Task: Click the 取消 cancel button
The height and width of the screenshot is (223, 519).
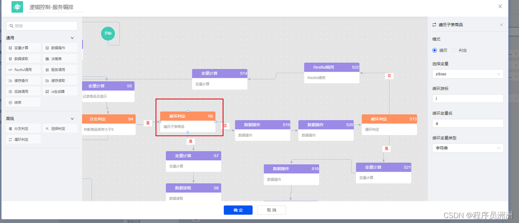Action: click(272, 210)
